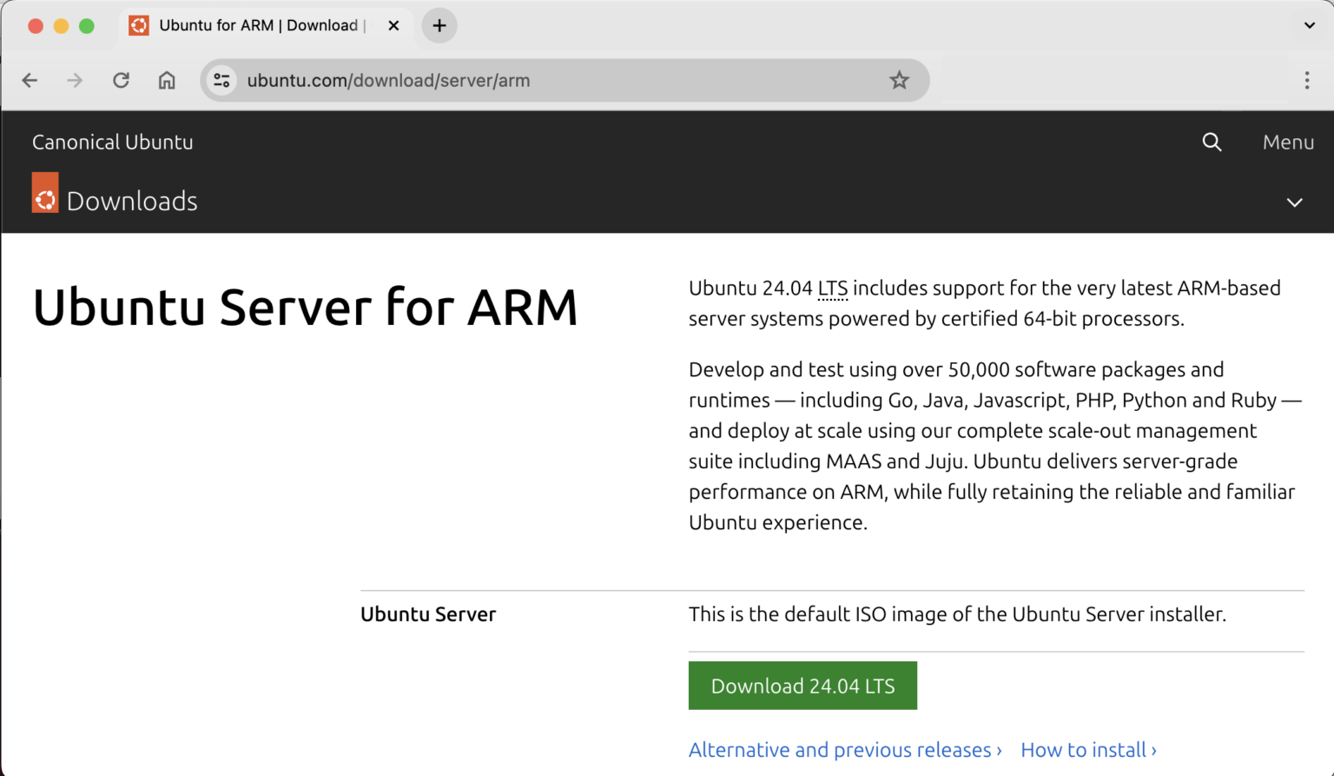The image size is (1334, 776).
Task: Follow the How to install link
Action: click(1088, 750)
